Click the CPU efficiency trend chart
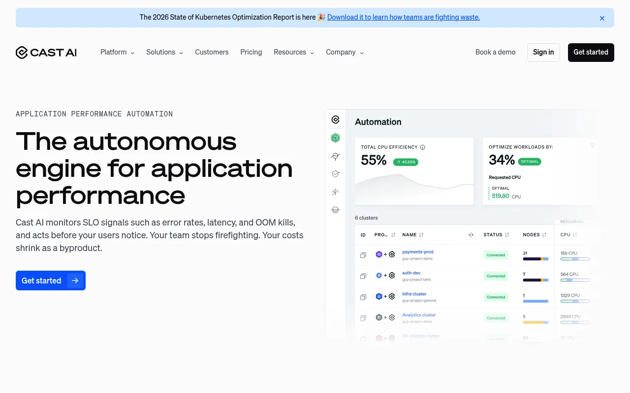630x393 pixels. point(414,189)
